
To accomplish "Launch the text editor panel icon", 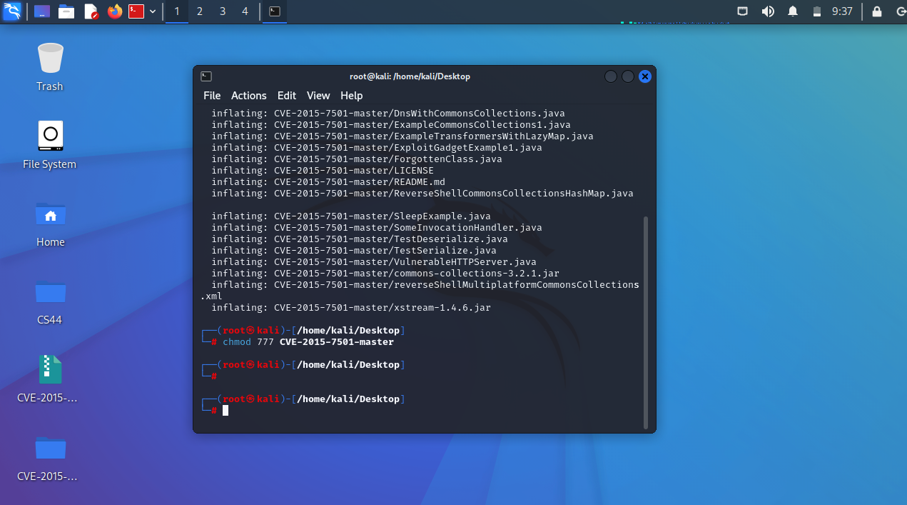I will (x=91, y=11).
